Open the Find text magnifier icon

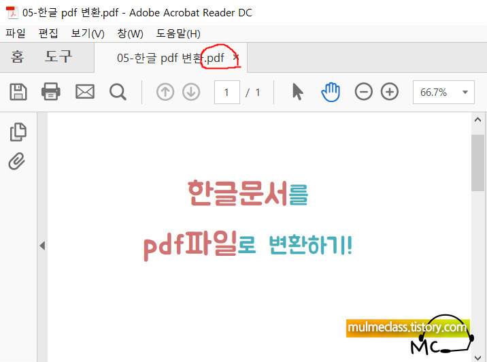pyautogui.click(x=118, y=92)
